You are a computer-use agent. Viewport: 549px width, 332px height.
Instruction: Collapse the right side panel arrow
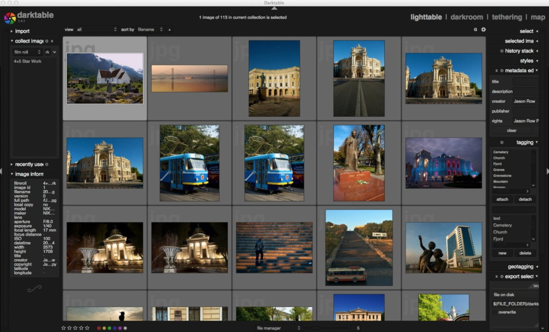click(x=547, y=171)
